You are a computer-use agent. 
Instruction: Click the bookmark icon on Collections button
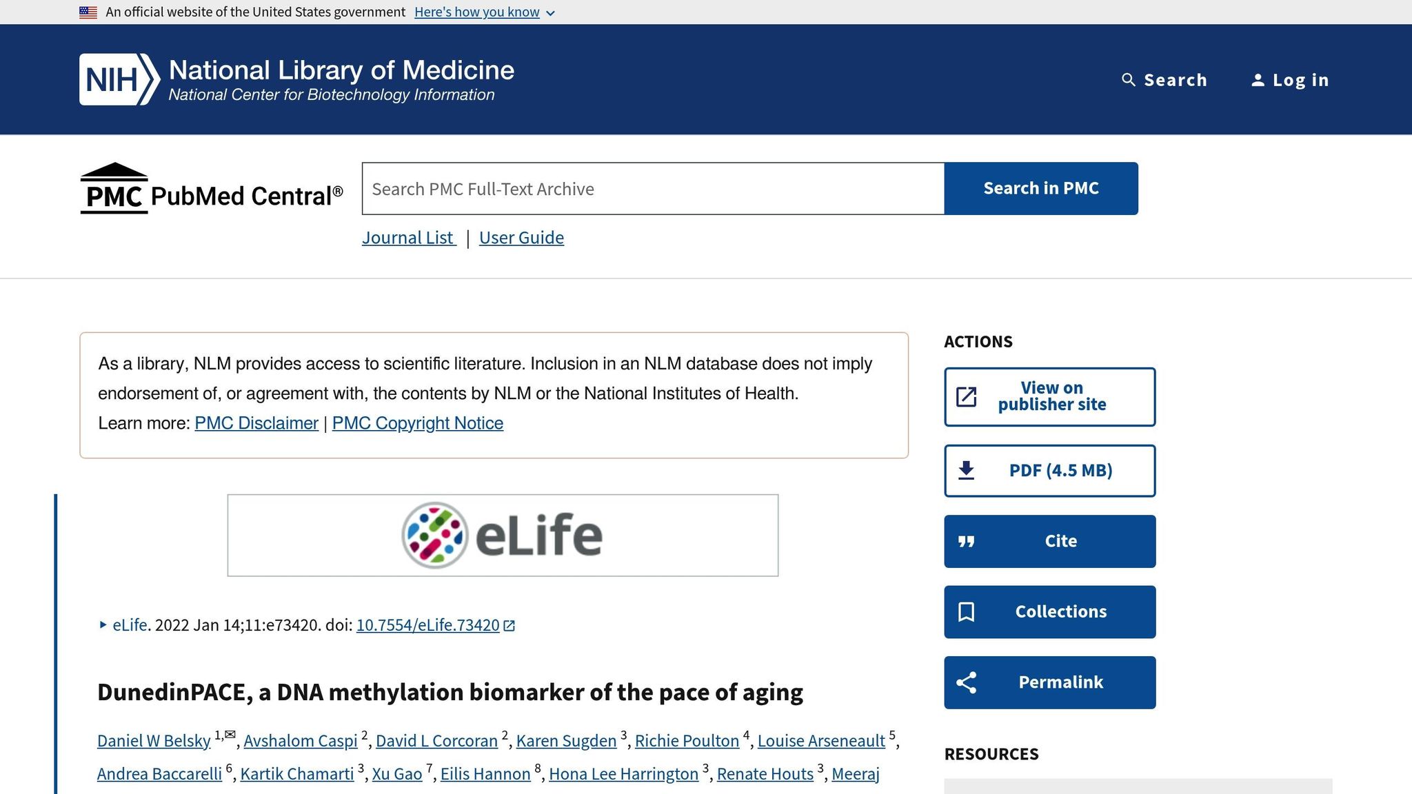tap(967, 612)
